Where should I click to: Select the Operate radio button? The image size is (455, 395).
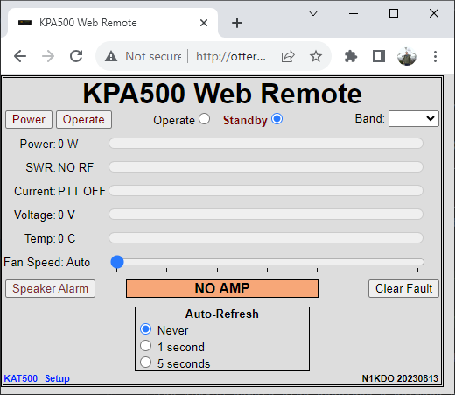point(205,119)
